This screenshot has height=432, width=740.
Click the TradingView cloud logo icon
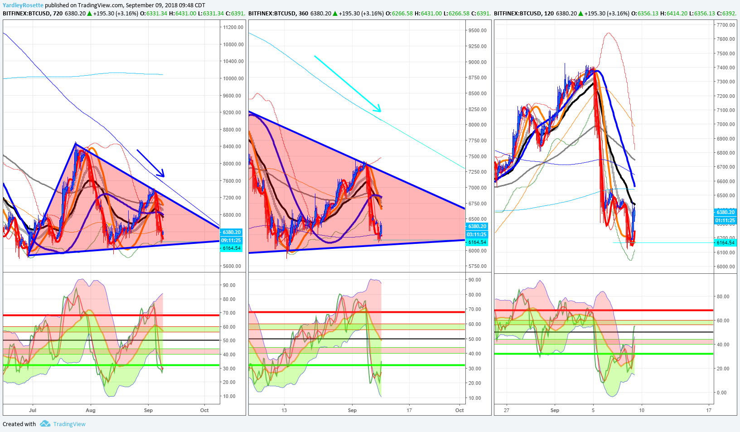[x=45, y=424]
